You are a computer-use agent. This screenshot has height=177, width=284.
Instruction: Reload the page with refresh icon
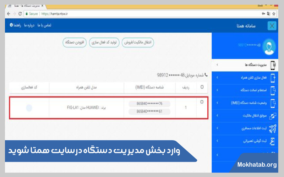(20, 14)
